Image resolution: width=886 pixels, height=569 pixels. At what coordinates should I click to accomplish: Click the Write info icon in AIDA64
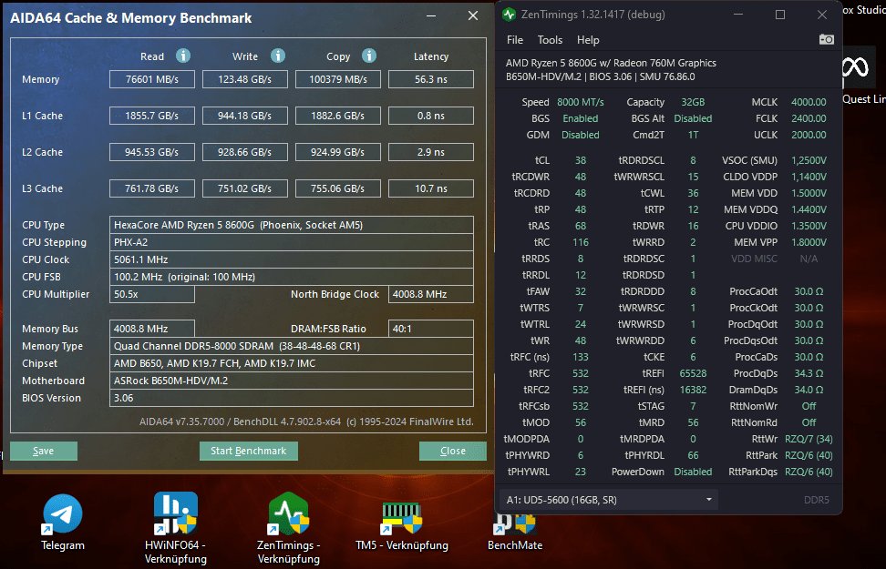click(277, 56)
